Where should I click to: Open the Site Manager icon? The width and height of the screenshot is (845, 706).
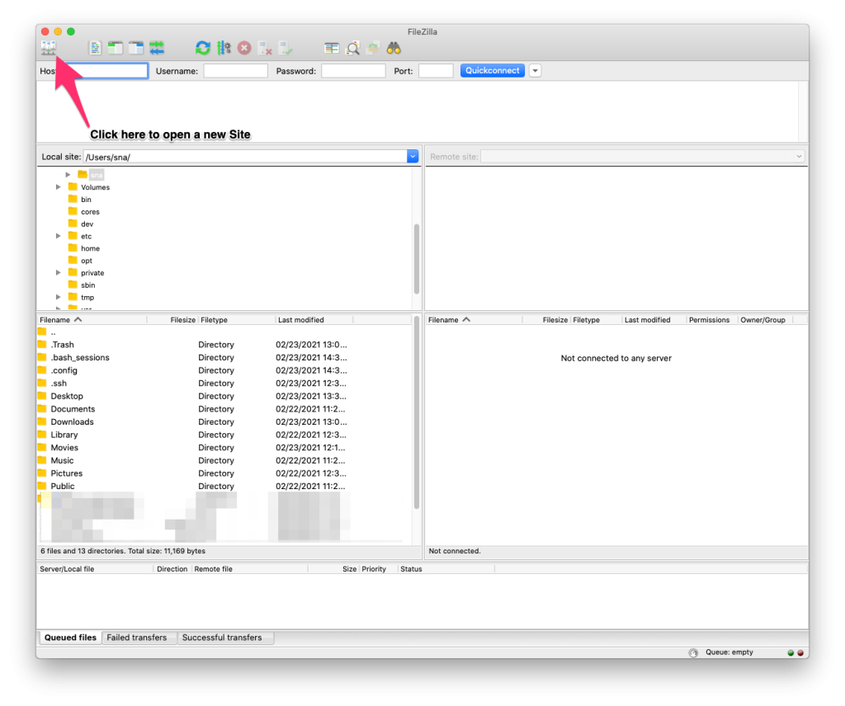point(48,48)
